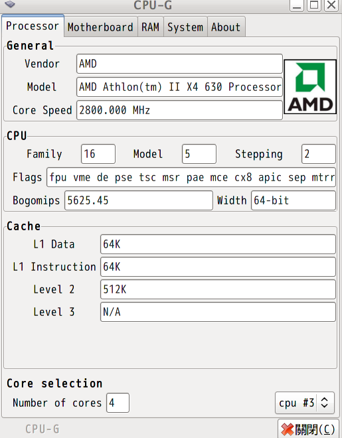Image resolution: width=342 pixels, height=438 pixels.
Task: Click the Vendor field showing AMD
Action: point(179,64)
